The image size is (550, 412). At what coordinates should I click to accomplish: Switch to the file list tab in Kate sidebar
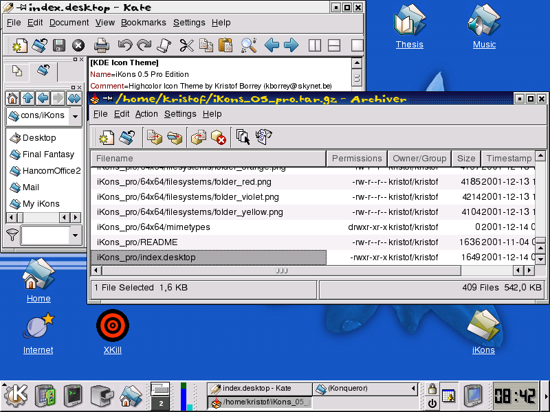(x=16, y=71)
